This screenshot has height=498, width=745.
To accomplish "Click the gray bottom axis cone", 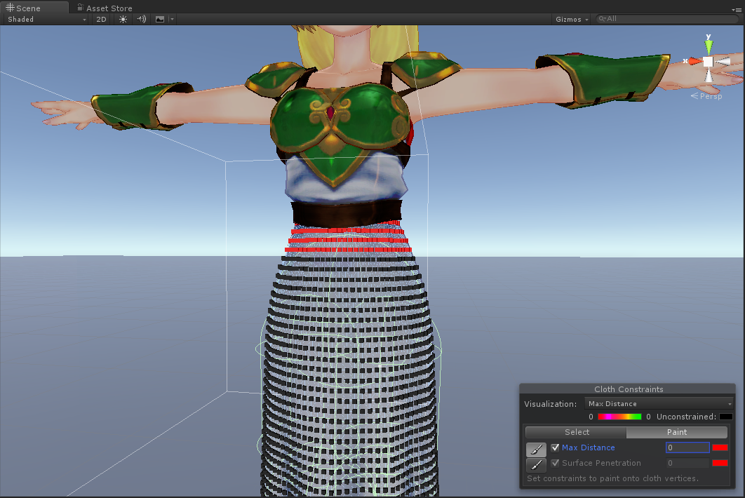I will point(709,75).
